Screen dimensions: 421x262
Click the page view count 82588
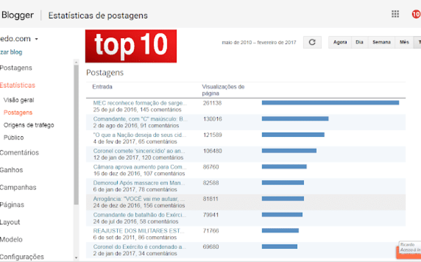210,183
